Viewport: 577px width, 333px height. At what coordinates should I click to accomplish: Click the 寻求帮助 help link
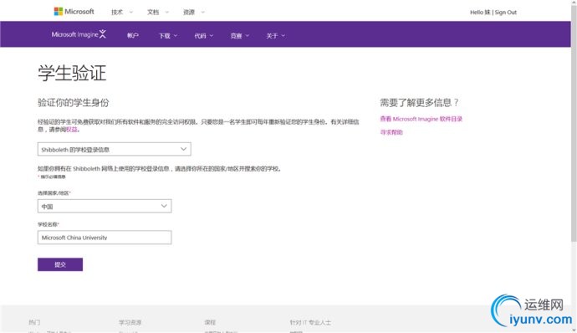tap(391, 132)
